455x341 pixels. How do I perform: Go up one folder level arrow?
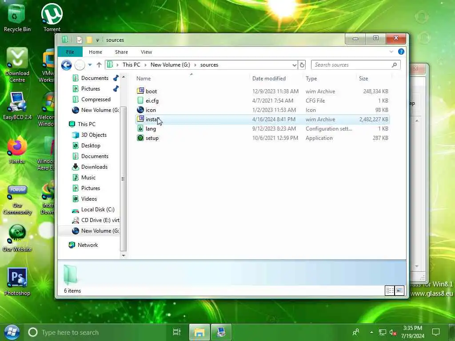pyautogui.click(x=99, y=65)
